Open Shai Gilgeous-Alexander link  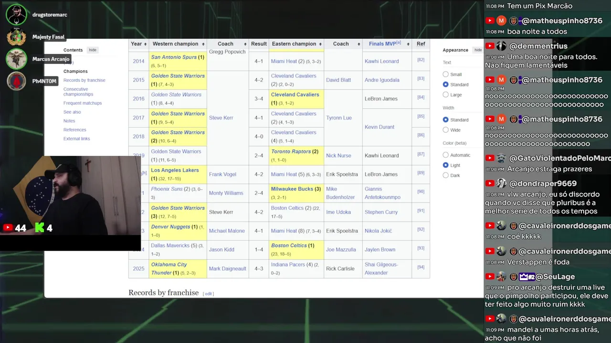coord(381,269)
